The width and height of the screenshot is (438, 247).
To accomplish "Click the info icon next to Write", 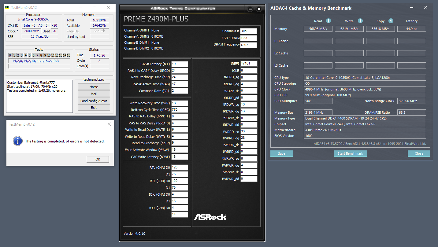I will (x=360, y=21).
